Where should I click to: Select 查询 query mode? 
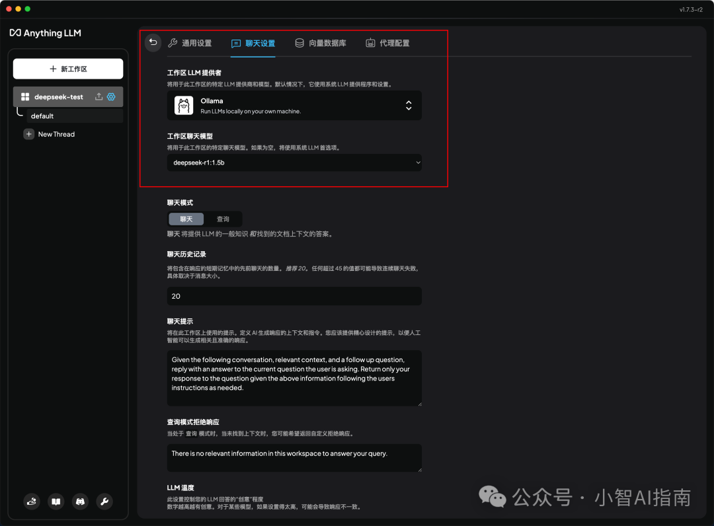[223, 219]
